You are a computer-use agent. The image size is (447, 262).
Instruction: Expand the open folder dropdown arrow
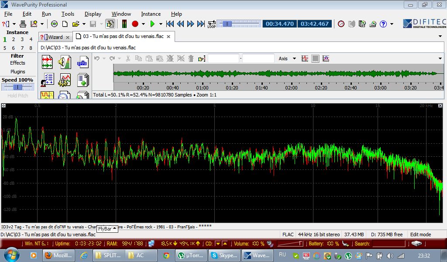83,24
